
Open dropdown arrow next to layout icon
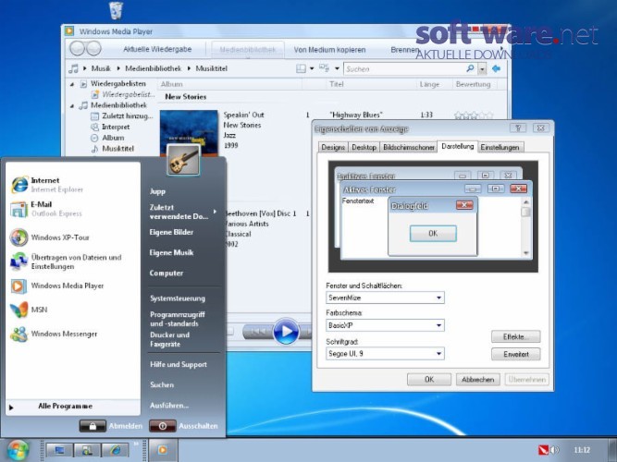tap(312, 68)
